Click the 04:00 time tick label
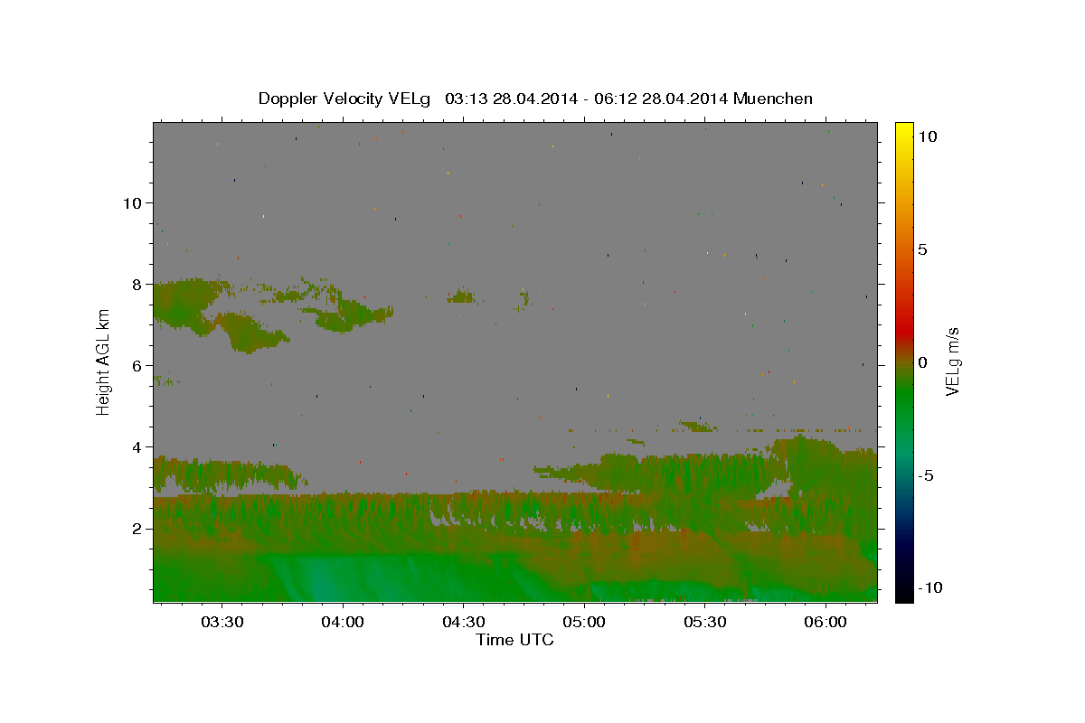The image size is (1085, 723). coord(343,622)
